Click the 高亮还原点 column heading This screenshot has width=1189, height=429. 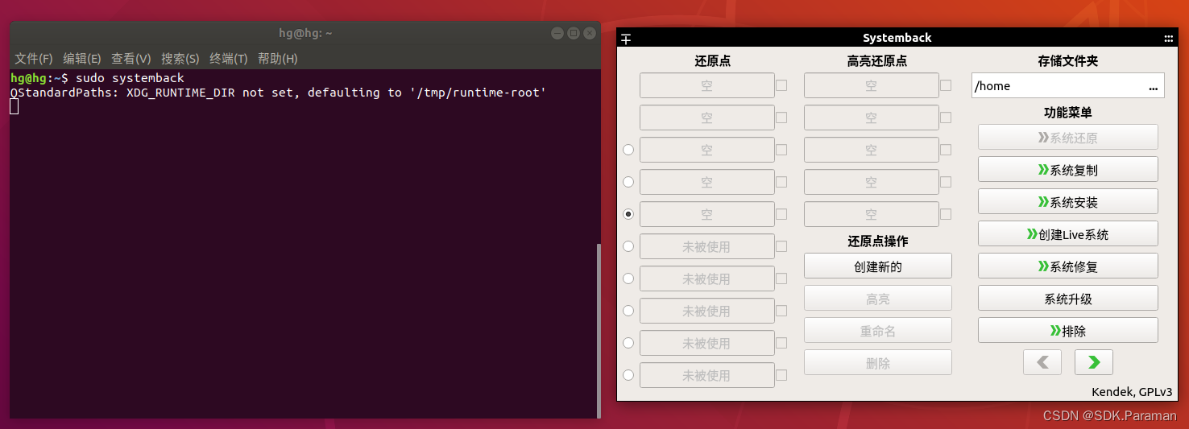pyautogui.click(x=877, y=61)
